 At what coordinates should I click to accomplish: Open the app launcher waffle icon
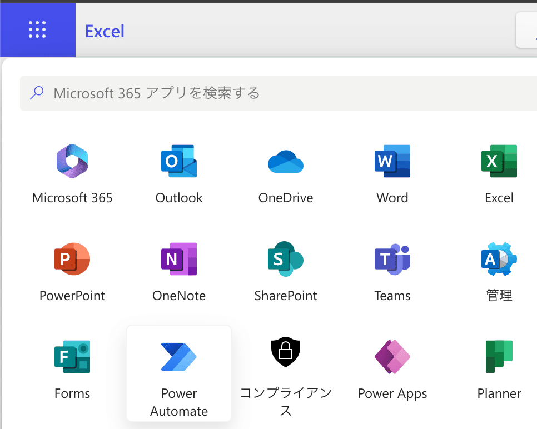pos(37,30)
